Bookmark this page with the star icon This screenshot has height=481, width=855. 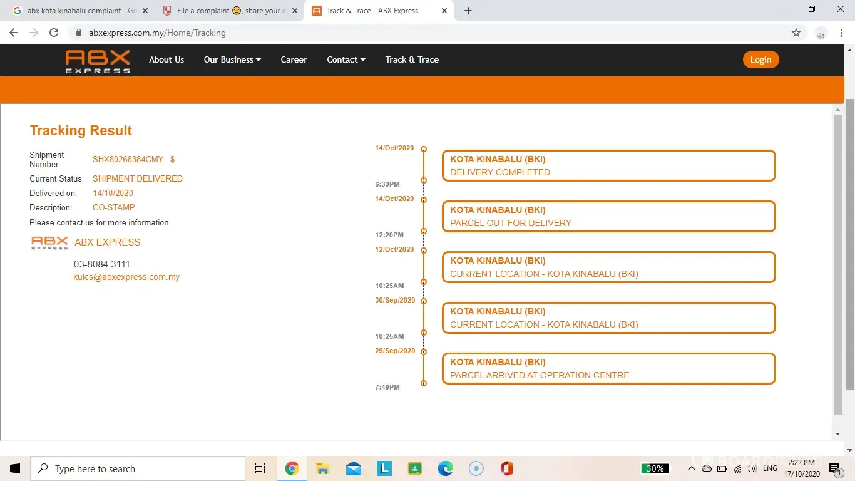pyautogui.click(x=796, y=33)
